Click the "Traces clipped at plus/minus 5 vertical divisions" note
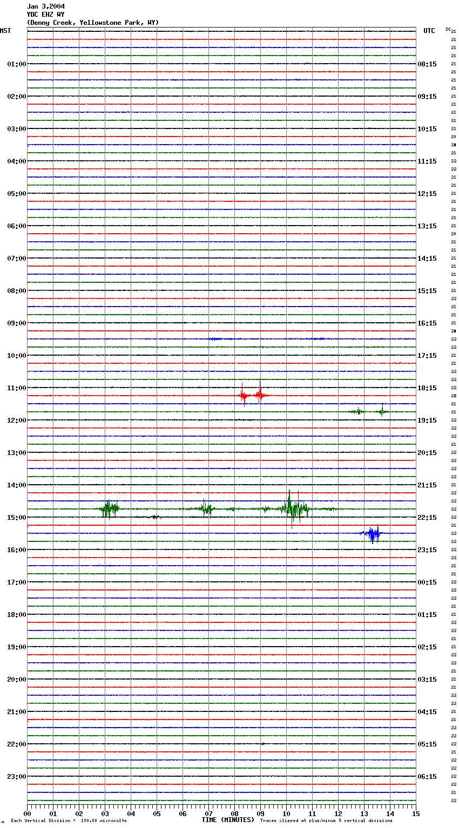This screenshot has height=828, width=459. (x=326, y=821)
